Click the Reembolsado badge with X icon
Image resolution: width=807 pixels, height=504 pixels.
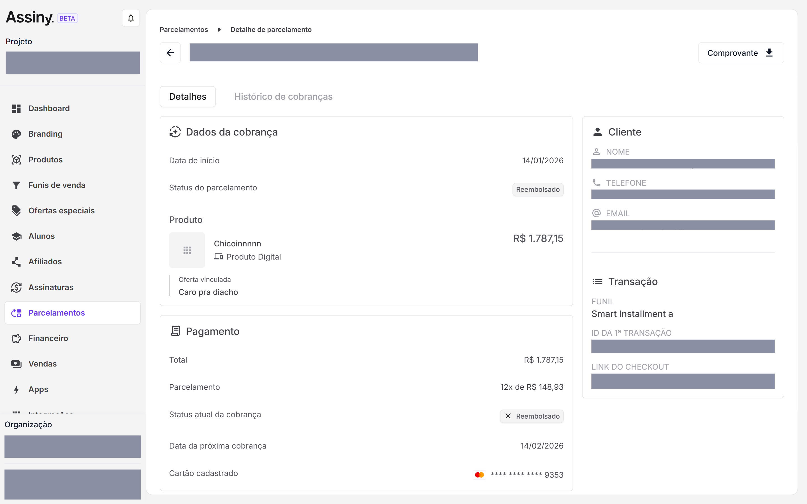[x=532, y=416]
